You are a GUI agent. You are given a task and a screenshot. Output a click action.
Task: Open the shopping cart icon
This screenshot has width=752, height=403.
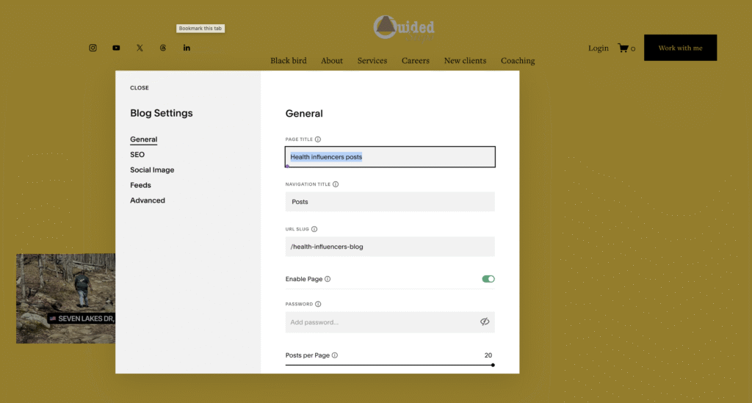coord(623,48)
